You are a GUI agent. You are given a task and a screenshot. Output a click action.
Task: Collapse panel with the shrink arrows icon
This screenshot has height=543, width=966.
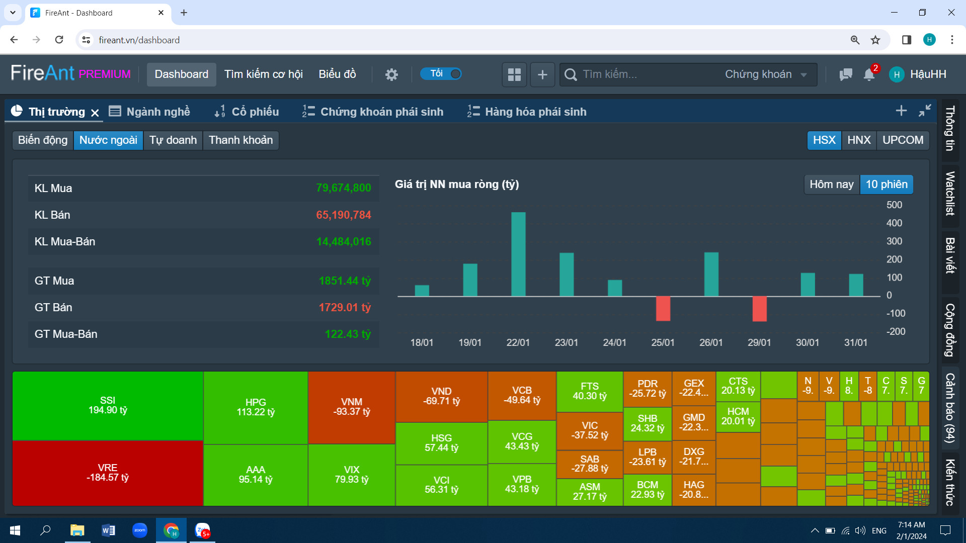925,111
